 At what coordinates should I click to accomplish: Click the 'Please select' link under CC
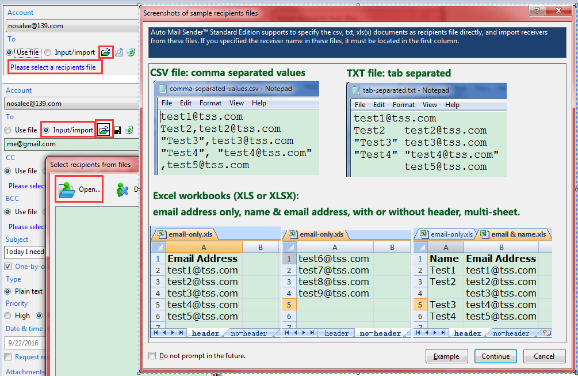click(26, 186)
